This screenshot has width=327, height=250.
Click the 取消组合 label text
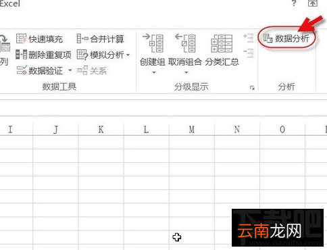(185, 61)
